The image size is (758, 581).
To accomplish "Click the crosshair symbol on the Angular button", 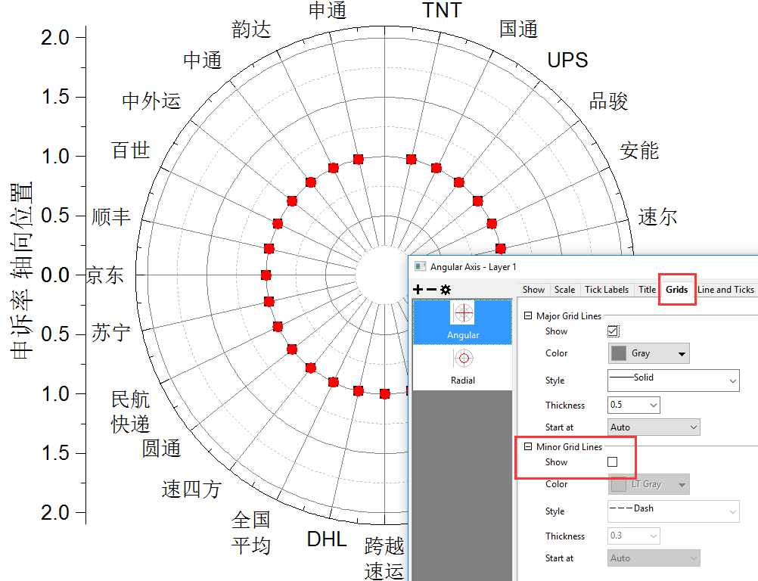I will (x=462, y=312).
